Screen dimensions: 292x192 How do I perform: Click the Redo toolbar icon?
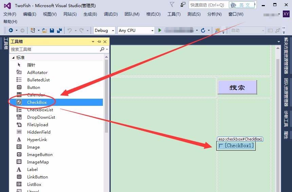point(81,30)
